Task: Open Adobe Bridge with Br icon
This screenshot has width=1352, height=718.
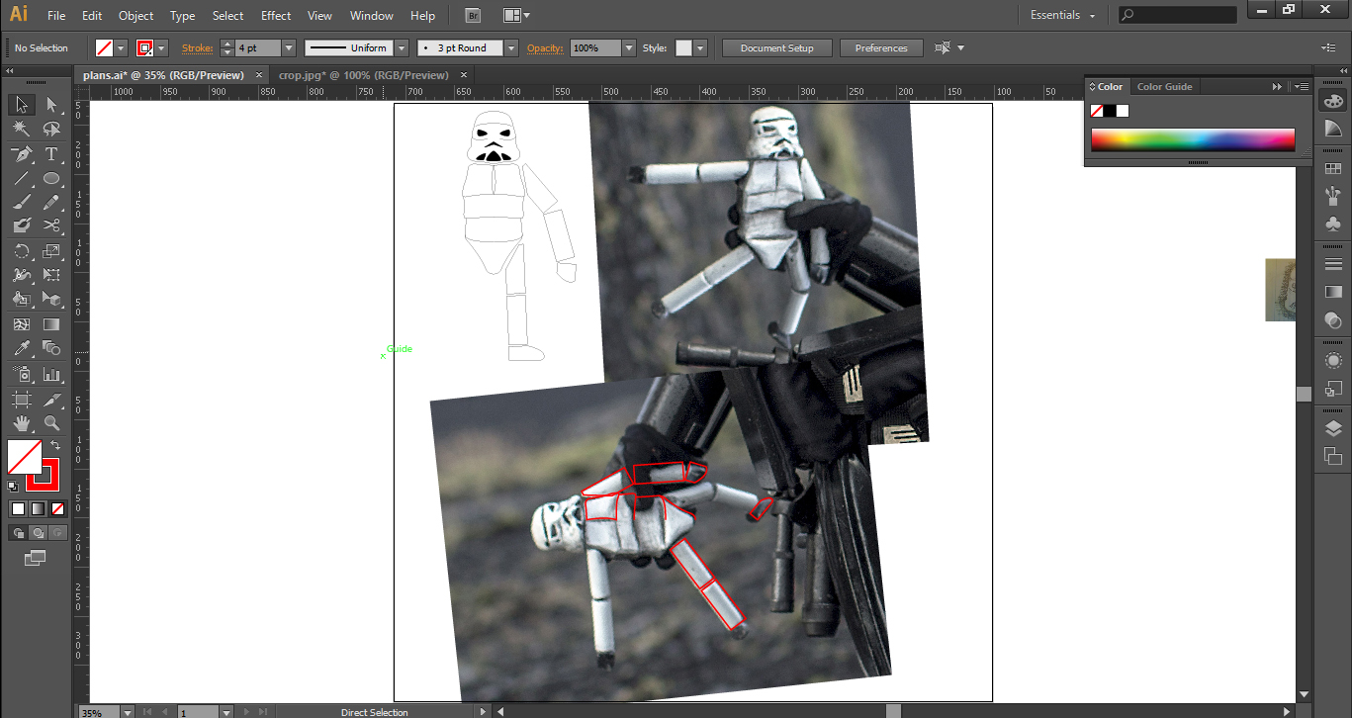Action: point(474,16)
